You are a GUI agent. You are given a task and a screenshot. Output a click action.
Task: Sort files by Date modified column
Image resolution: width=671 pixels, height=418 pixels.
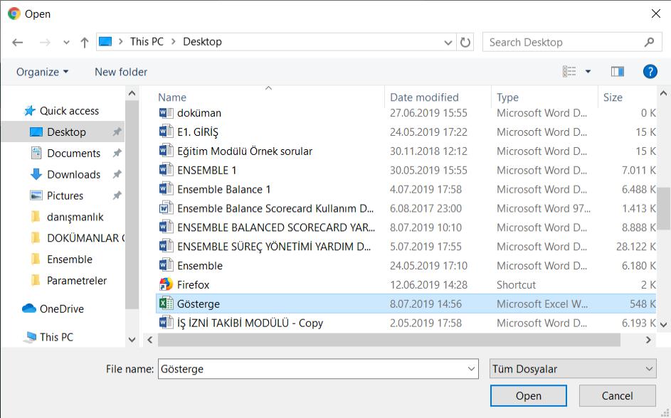(x=424, y=97)
